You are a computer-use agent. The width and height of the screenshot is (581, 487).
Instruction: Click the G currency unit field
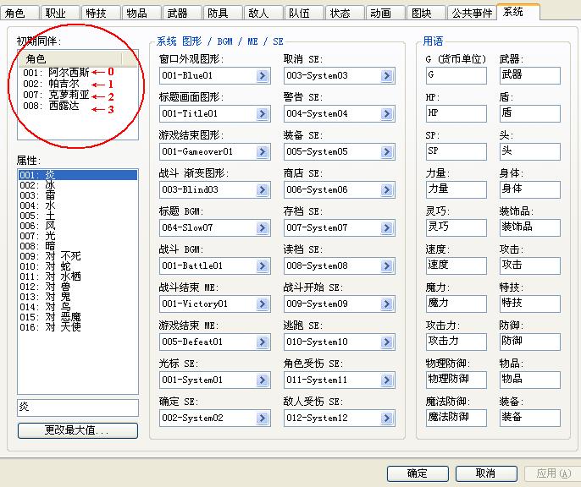click(x=456, y=75)
